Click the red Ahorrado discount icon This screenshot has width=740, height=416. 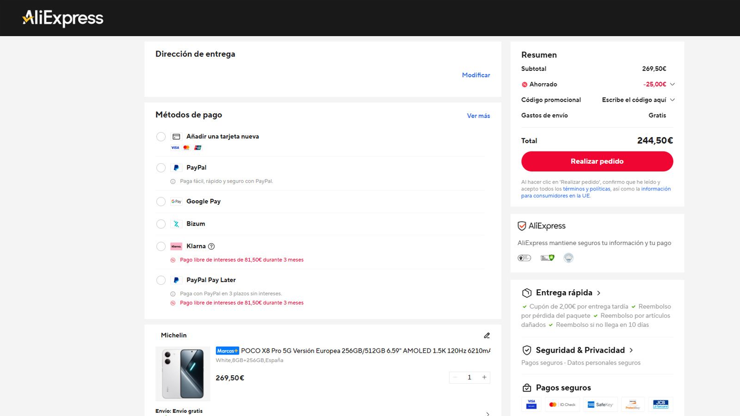(524, 85)
